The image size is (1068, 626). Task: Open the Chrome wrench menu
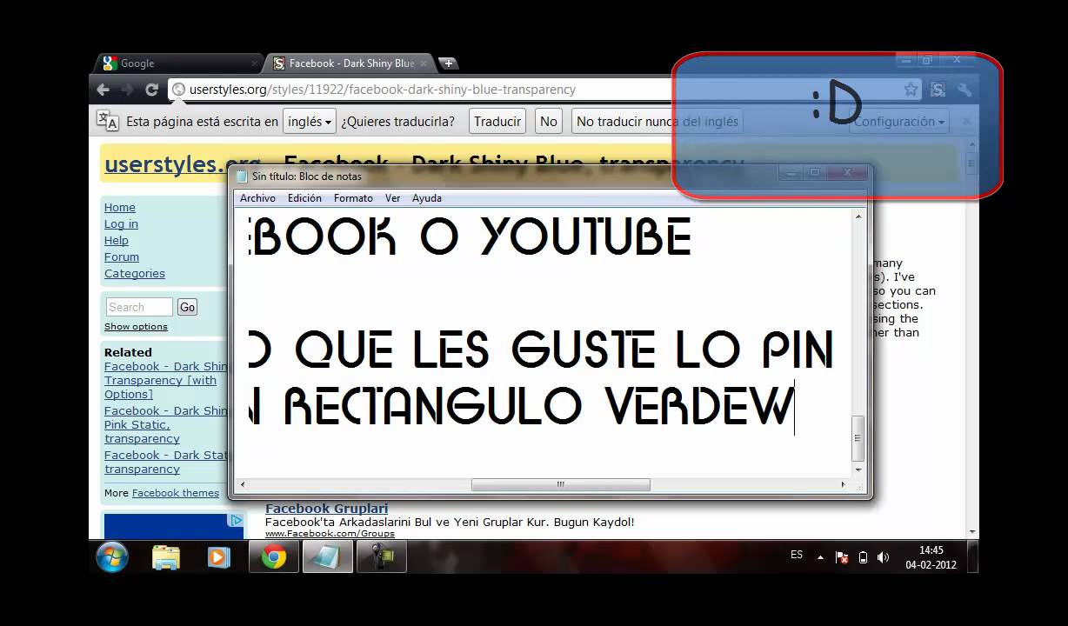964,89
